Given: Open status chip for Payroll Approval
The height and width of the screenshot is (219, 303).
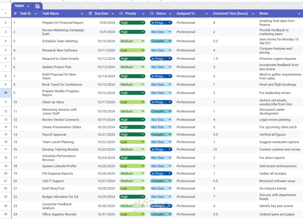Looking at the screenshot, I should (x=161, y=134).
